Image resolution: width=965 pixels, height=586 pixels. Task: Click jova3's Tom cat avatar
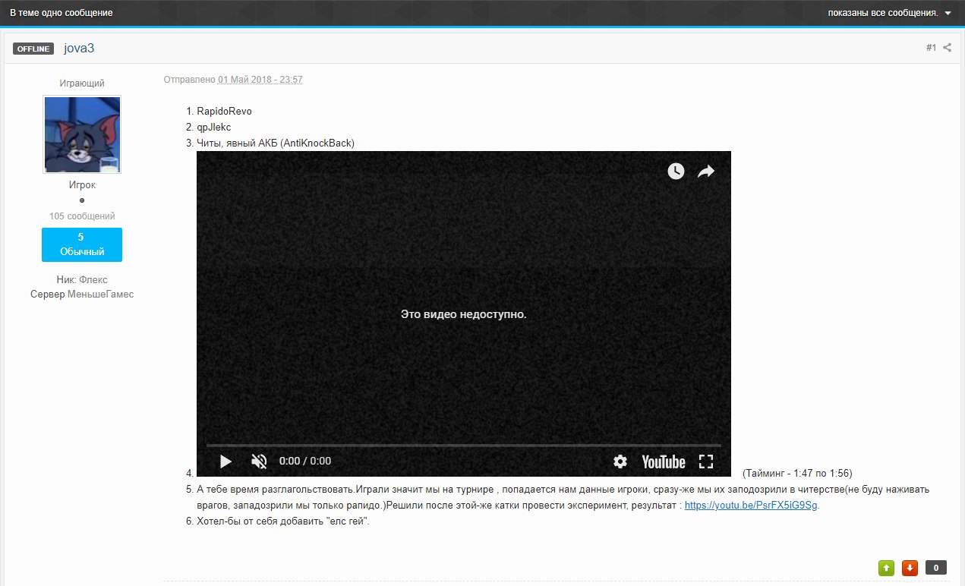click(x=82, y=134)
